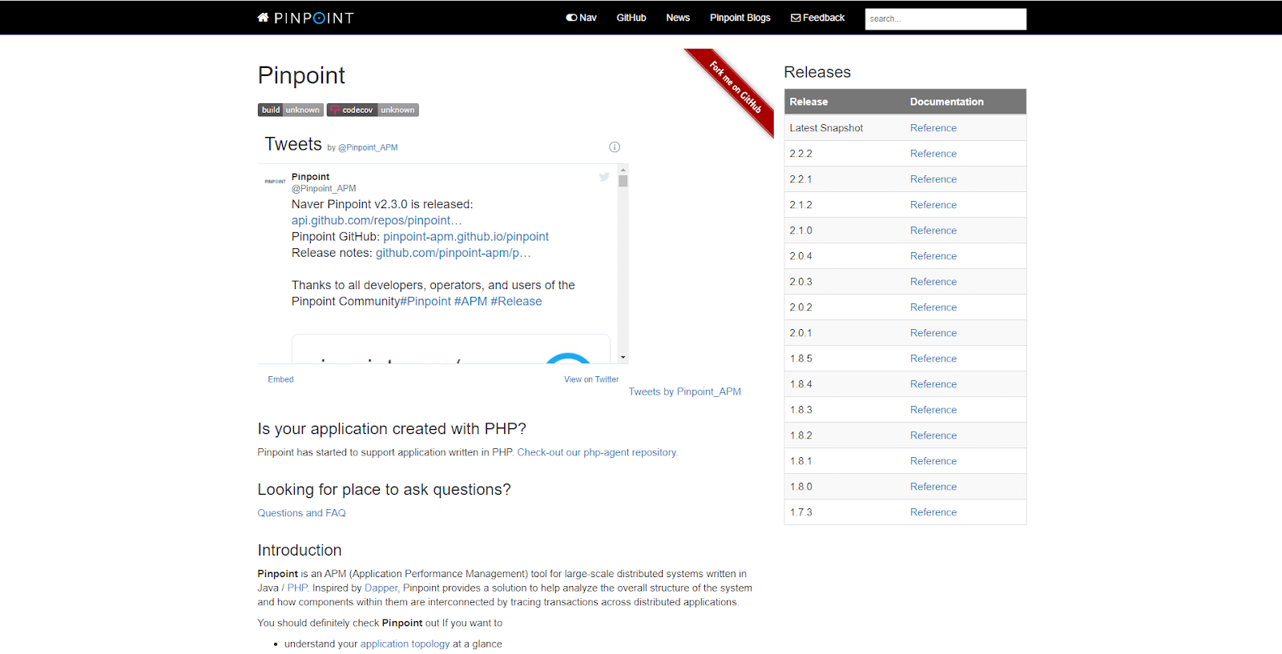This screenshot has width=1282, height=654.
Task: Open Reference for release 2.1.0
Action: (933, 231)
